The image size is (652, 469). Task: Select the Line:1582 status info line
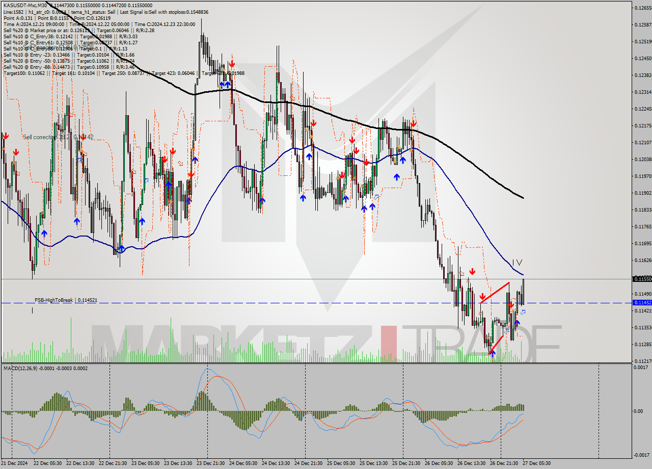point(105,12)
